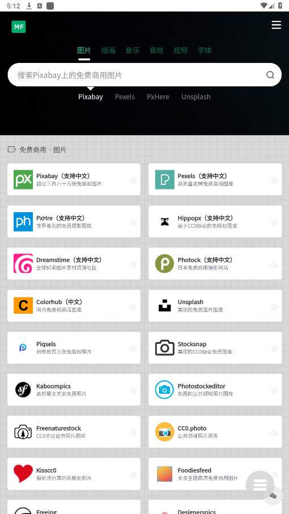Open Hippopx（支持中文）link
Viewport: 289px width, 514px height.
(x=206, y=218)
